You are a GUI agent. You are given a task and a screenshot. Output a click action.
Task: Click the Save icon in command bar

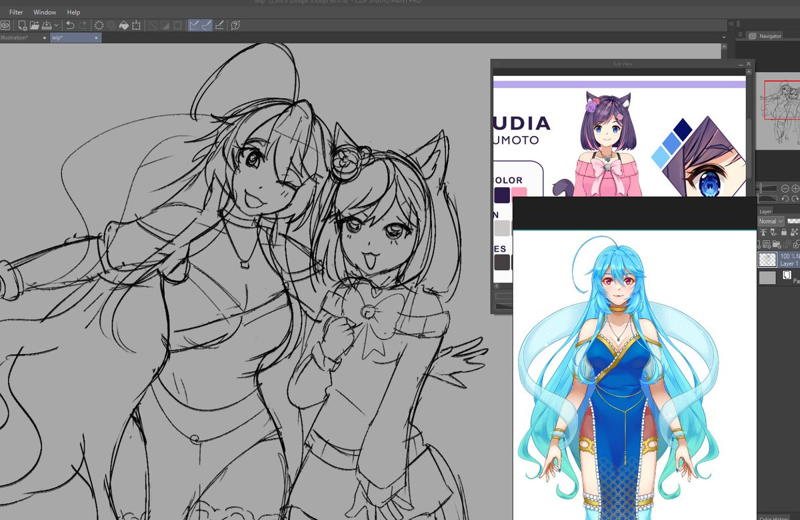[x=47, y=25]
